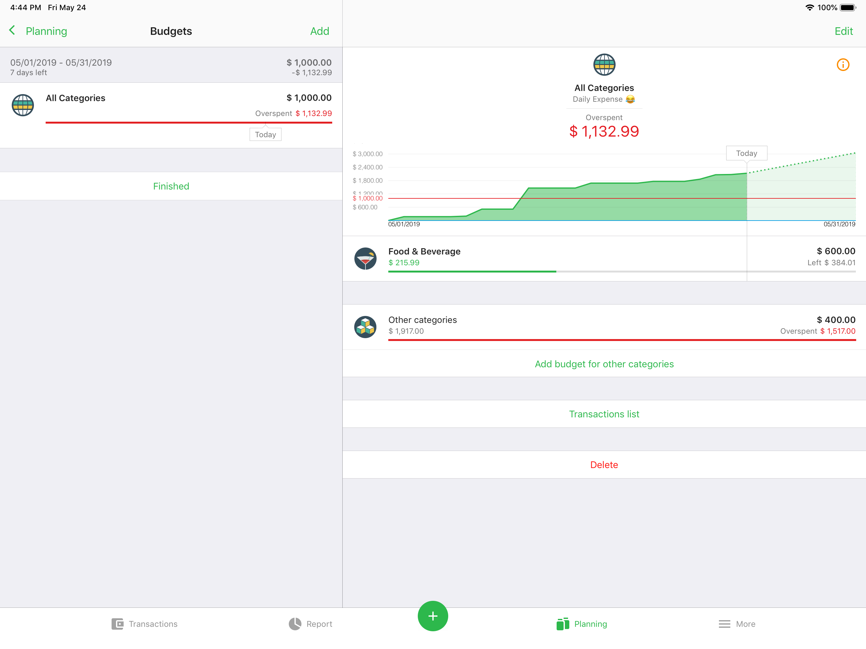Tap the $ 215.99 spent amount
This screenshot has width=866, height=649.
click(x=404, y=263)
